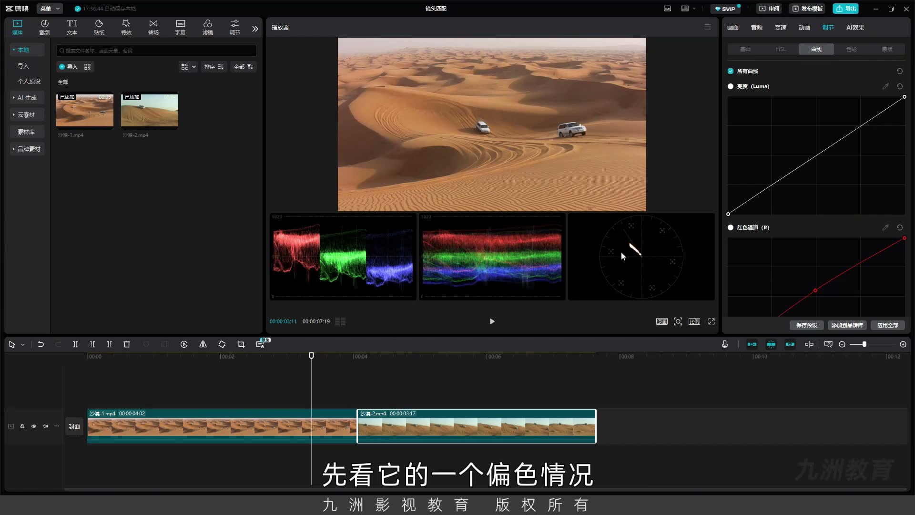The width and height of the screenshot is (915, 515).
Task: Switch to the AI效果 tab
Action: tap(855, 27)
